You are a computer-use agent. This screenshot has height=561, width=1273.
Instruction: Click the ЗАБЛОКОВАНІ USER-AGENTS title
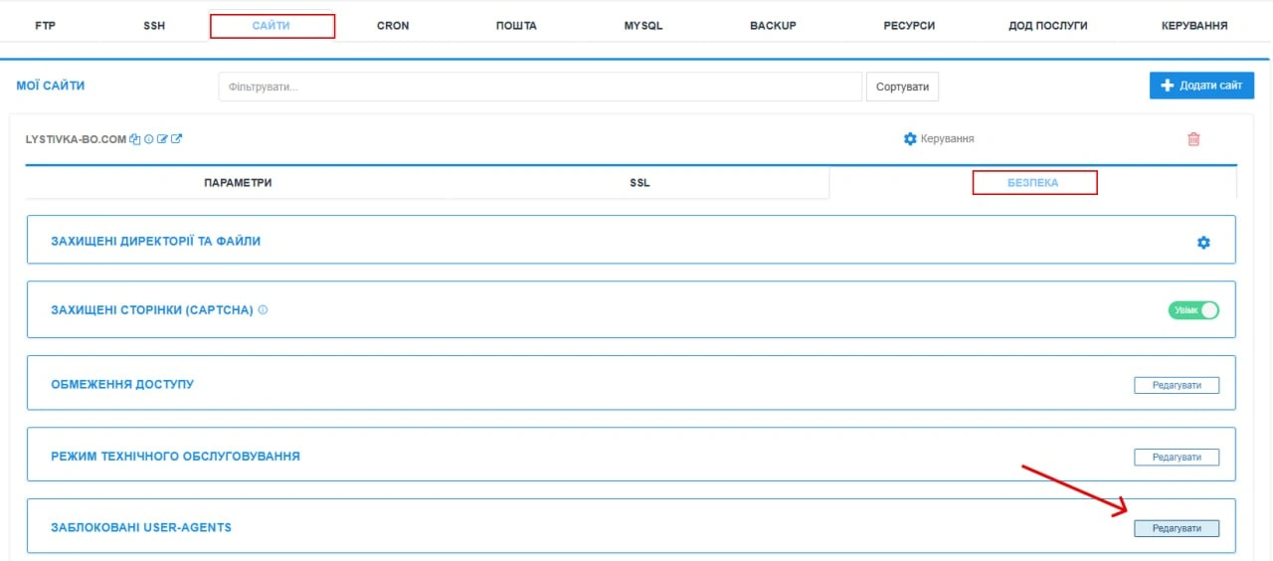coord(141,527)
